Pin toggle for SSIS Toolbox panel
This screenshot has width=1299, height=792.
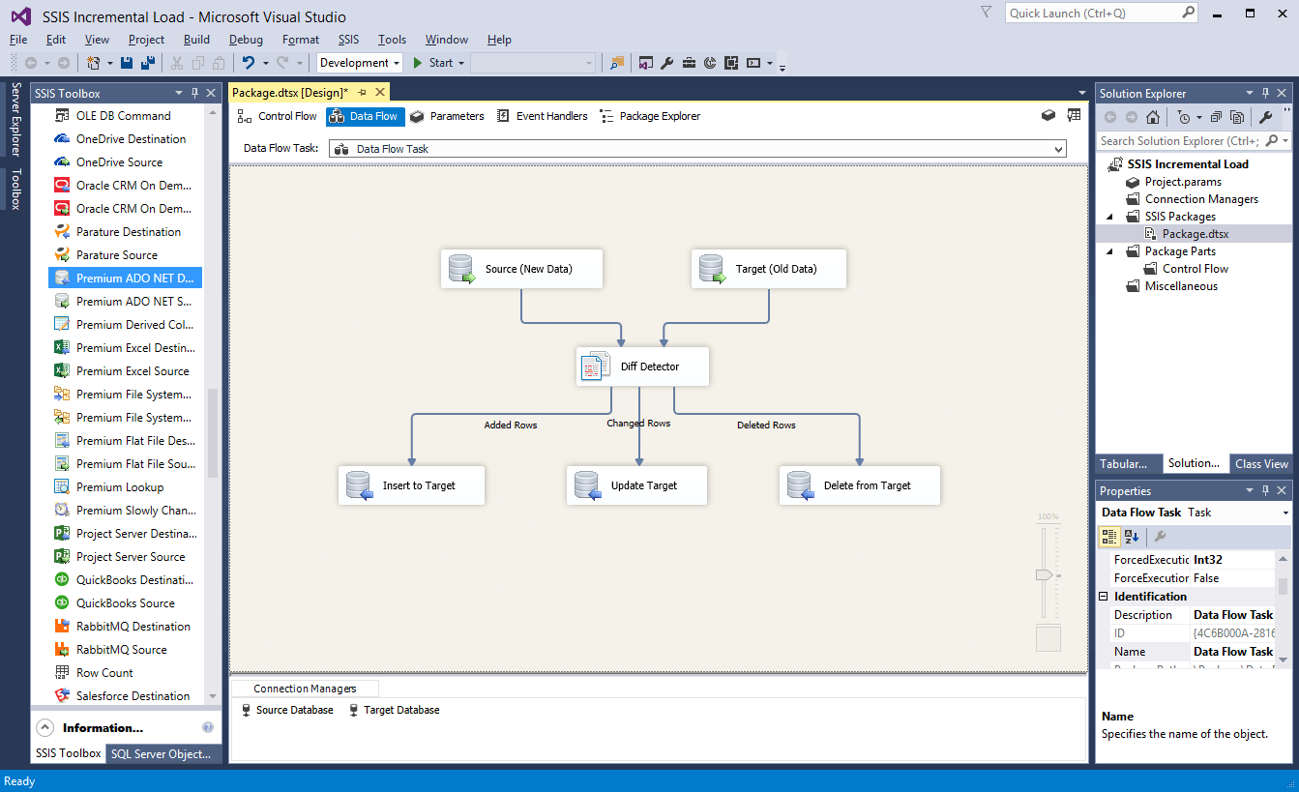(x=194, y=93)
